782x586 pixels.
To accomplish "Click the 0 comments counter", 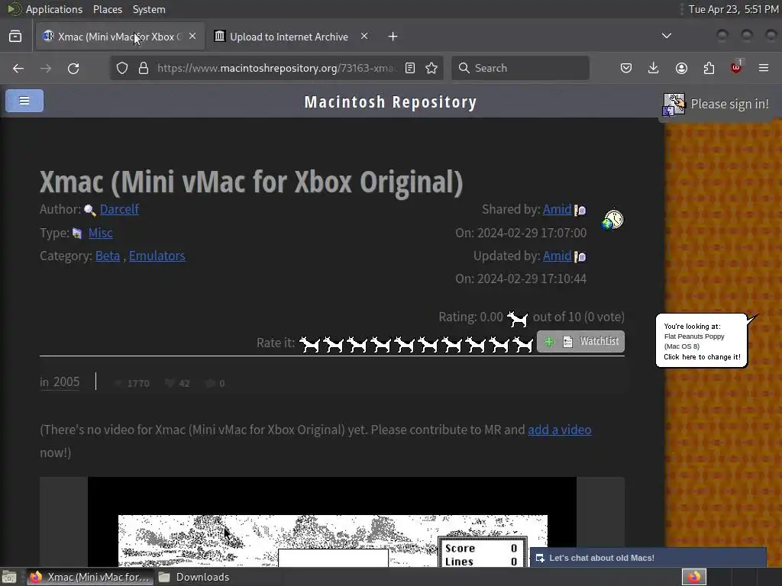I will (215, 383).
